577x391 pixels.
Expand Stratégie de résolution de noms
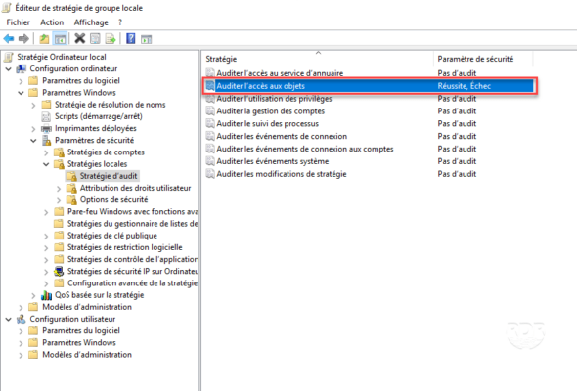pos(33,105)
